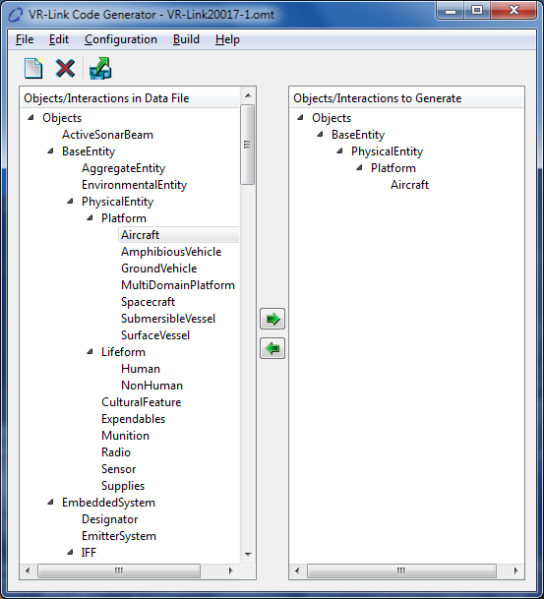
Task: Open the Help menu
Action: click(x=227, y=39)
